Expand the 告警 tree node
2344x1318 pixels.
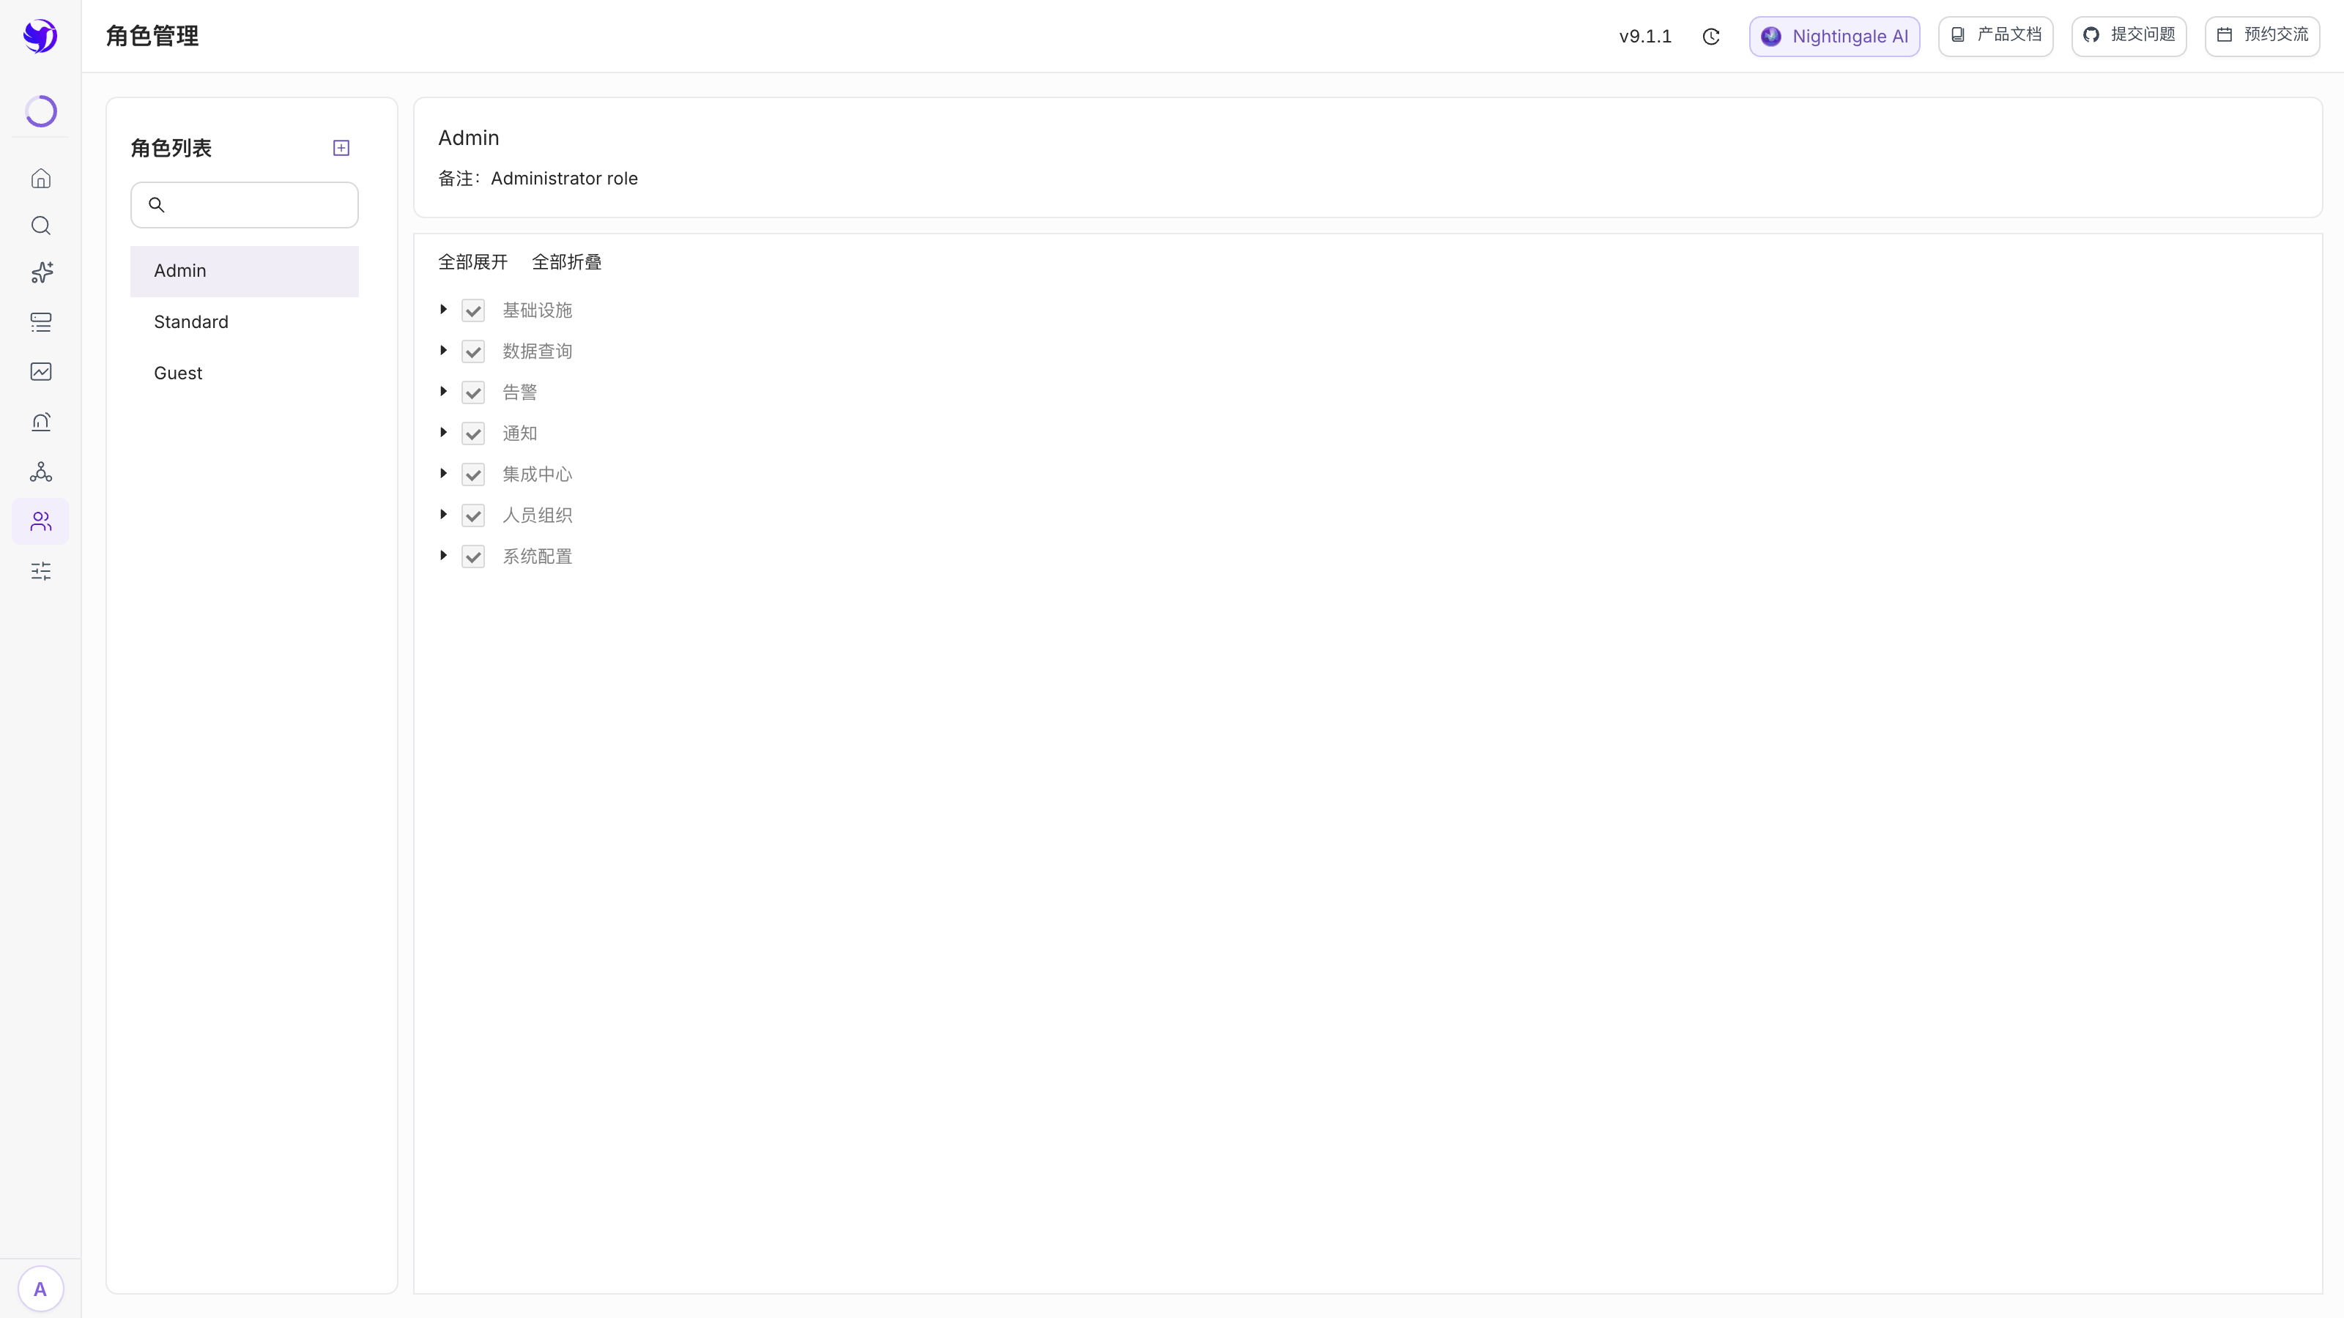443,391
